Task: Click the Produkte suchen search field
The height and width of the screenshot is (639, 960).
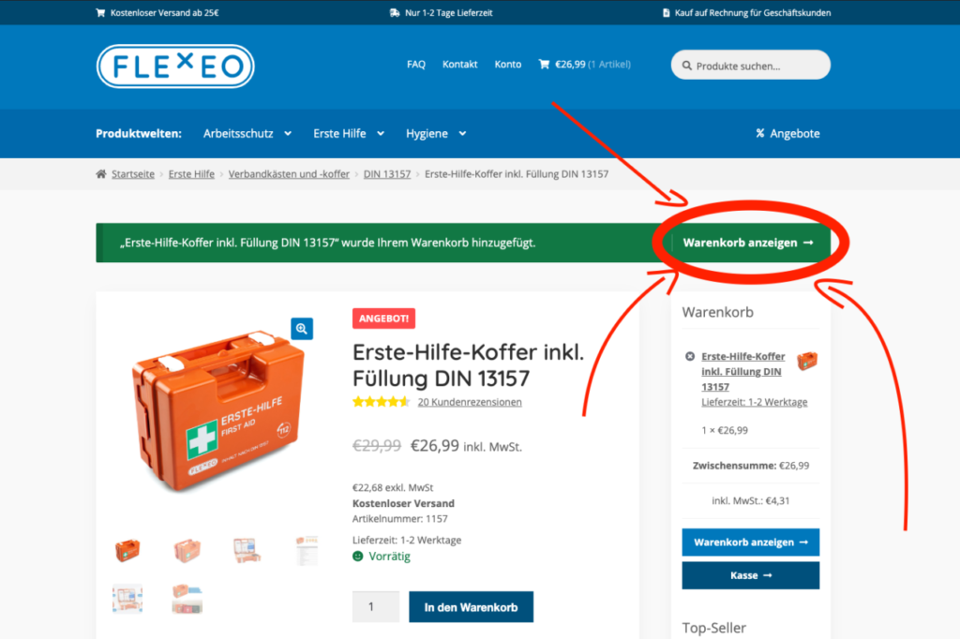Action: click(751, 65)
